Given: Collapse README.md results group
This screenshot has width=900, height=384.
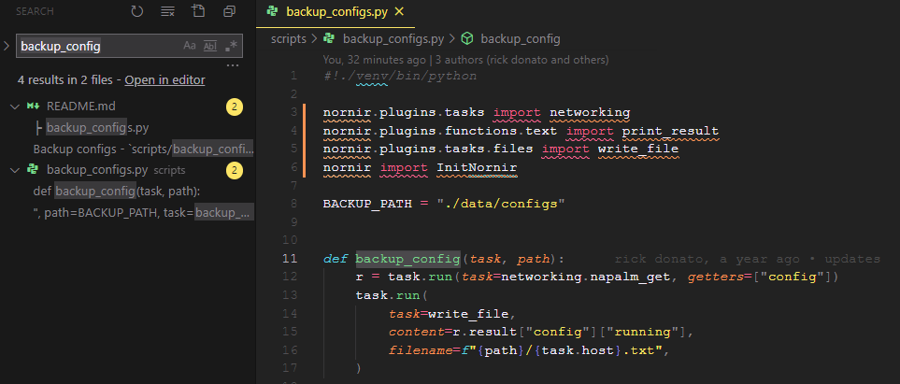Looking at the screenshot, I should pyautogui.click(x=14, y=107).
